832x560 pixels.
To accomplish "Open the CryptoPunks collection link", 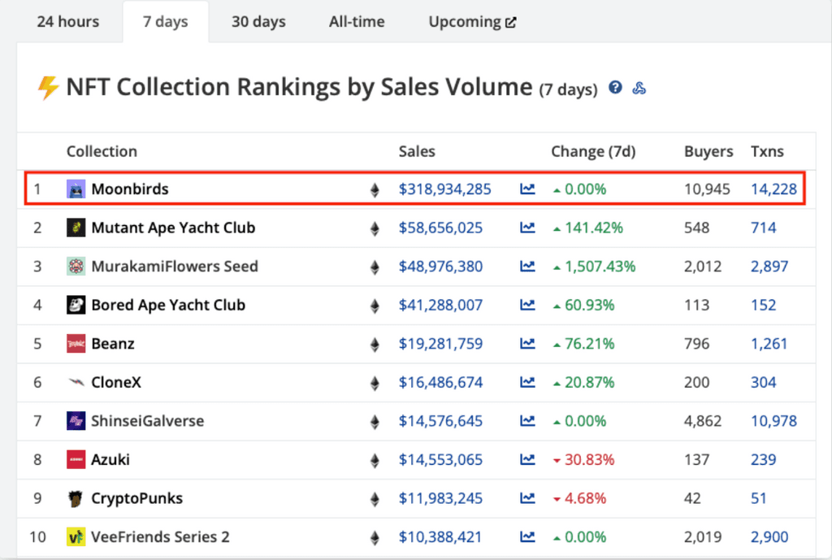I will point(136,498).
